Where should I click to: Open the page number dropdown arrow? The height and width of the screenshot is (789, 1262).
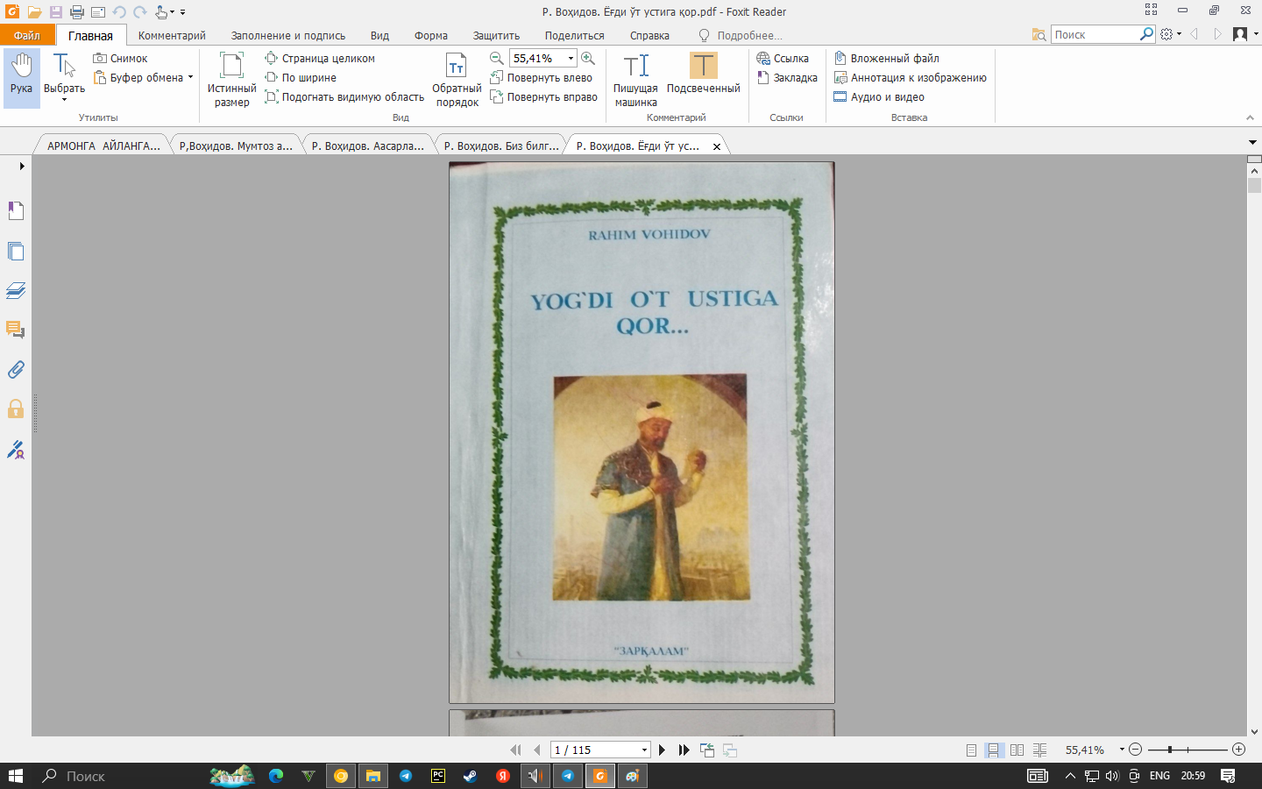[644, 750]
